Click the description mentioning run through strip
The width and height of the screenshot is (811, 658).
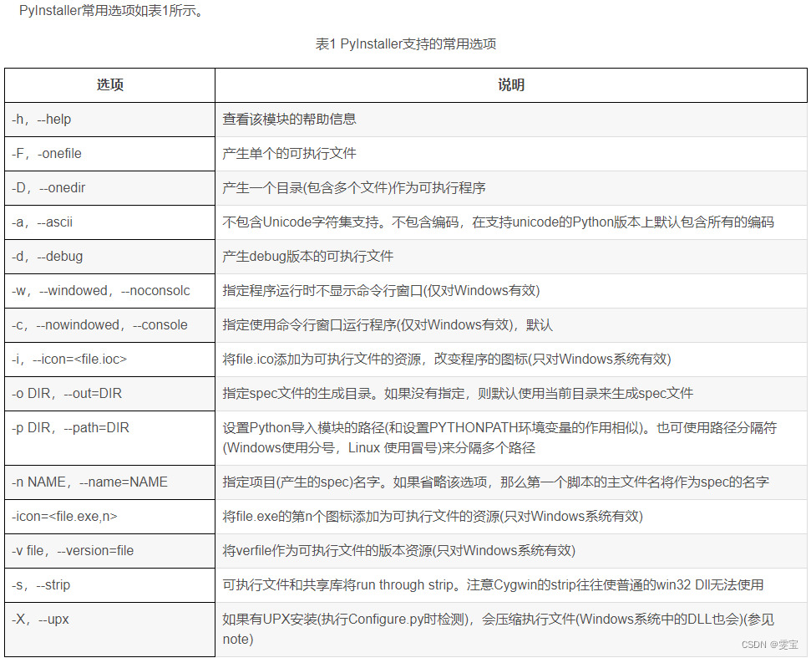coord(511,585)
